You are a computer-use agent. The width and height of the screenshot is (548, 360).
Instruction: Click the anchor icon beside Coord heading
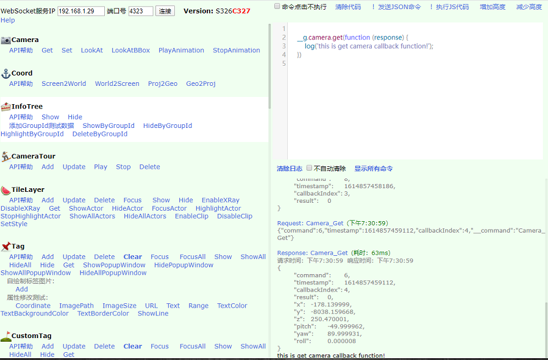(5, 74)
